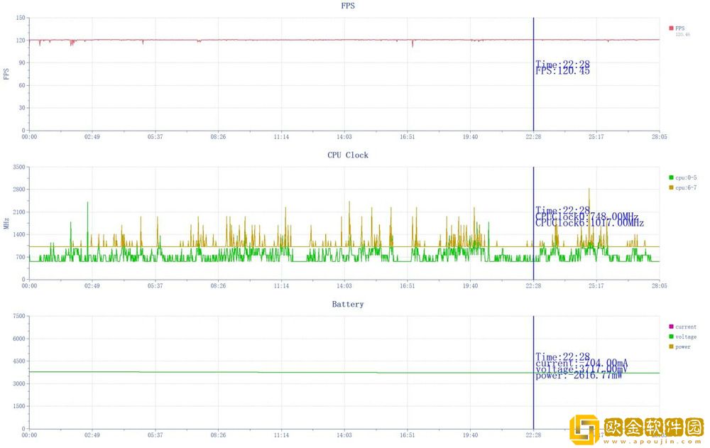Click the CPU Clock chart title
The height and width of the screenshot is (448, 710).
point(347,155)
